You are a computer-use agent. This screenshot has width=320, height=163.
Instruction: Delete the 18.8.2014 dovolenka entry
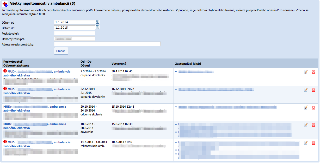[x=313, y=125]
